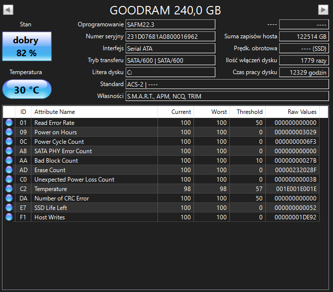Screen dimensions: 333x292
Task: Click the Interfejs field showing Serial ATA
Action: coord(170,48)
